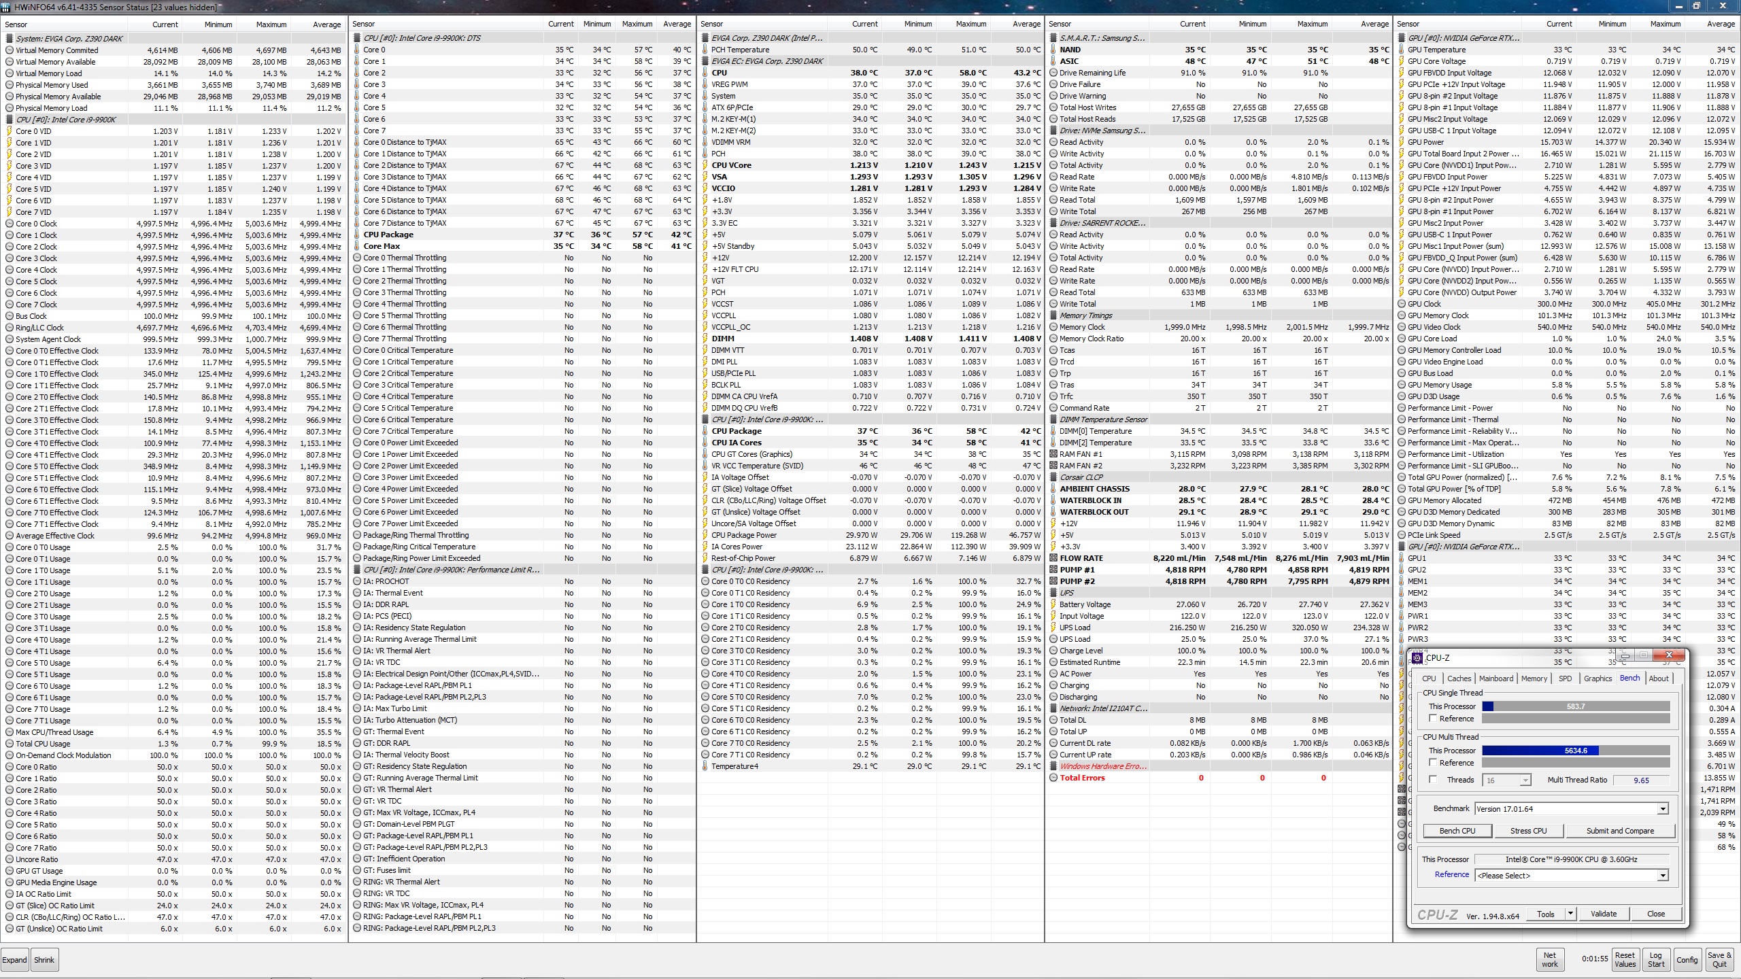1741x979 pixels.
Task: Expand the Tools dropdown arrow in CPU-Z
Action: coord(1570,914)
